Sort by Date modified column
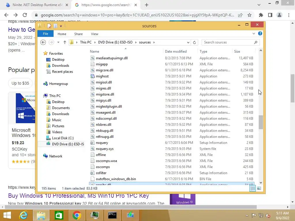 click(x=176, y=51)
